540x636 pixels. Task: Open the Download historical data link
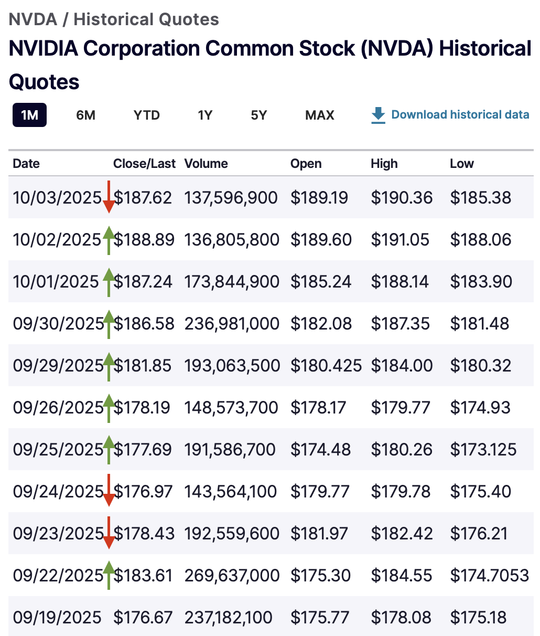click(x=460, y=115)
